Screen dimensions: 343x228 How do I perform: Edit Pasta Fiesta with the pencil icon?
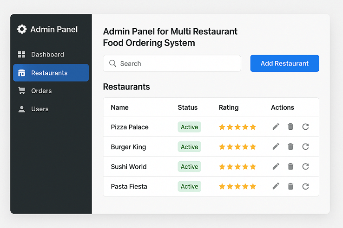[276, 186]
